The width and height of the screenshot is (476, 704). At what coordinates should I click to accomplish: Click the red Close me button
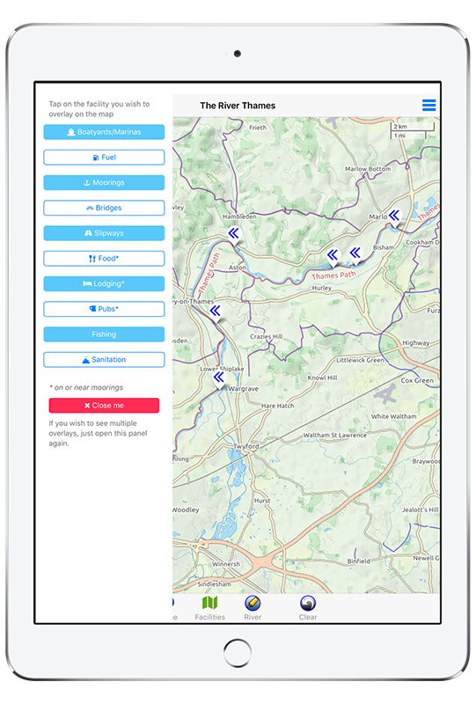tap(104, 406)
